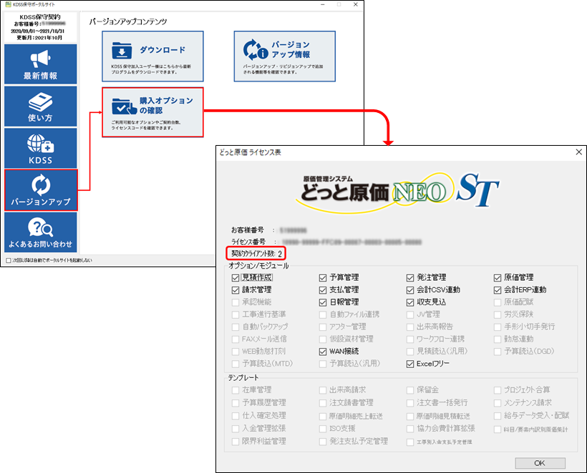
Task: Click the 原価配賦 checkbox
Action: (497, 303)
